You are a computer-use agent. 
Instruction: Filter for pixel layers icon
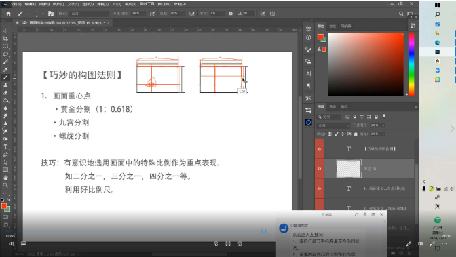(x=347, y=117)
